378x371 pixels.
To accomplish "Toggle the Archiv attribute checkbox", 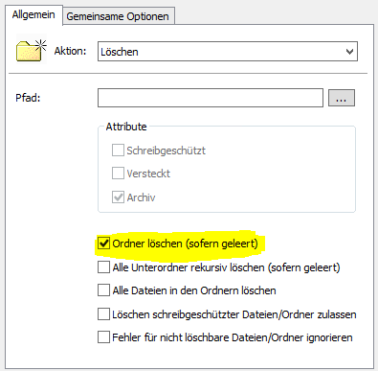I will [118, 197].
